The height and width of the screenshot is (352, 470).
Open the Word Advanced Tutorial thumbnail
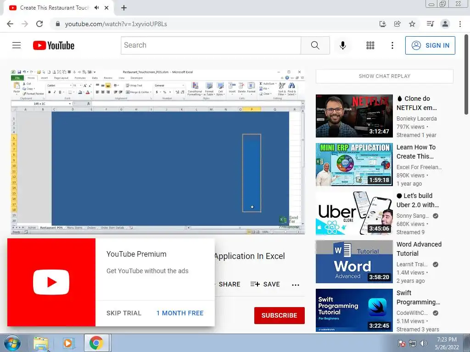click(x=354, y=262)
